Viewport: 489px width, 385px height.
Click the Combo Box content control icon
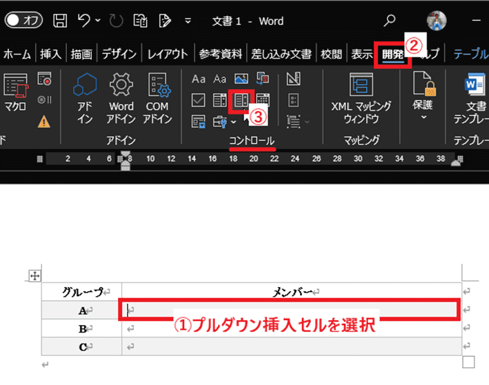tap(220, 101)
